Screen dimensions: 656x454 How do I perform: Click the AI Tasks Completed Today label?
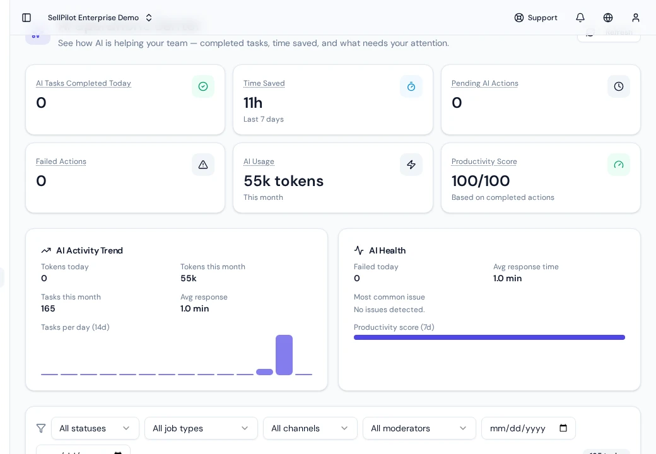click(83, 83)
